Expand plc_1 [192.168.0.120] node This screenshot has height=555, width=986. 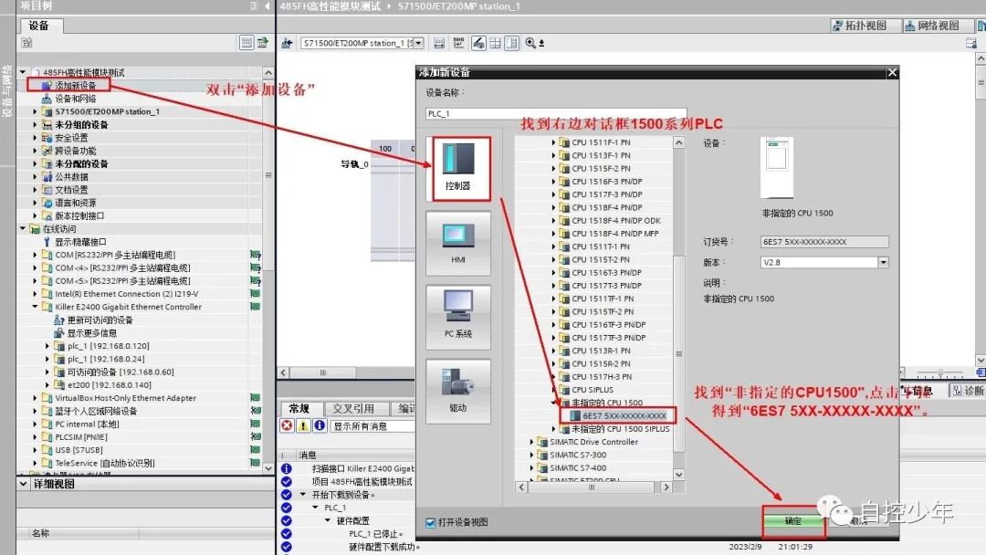click(47, 346)
